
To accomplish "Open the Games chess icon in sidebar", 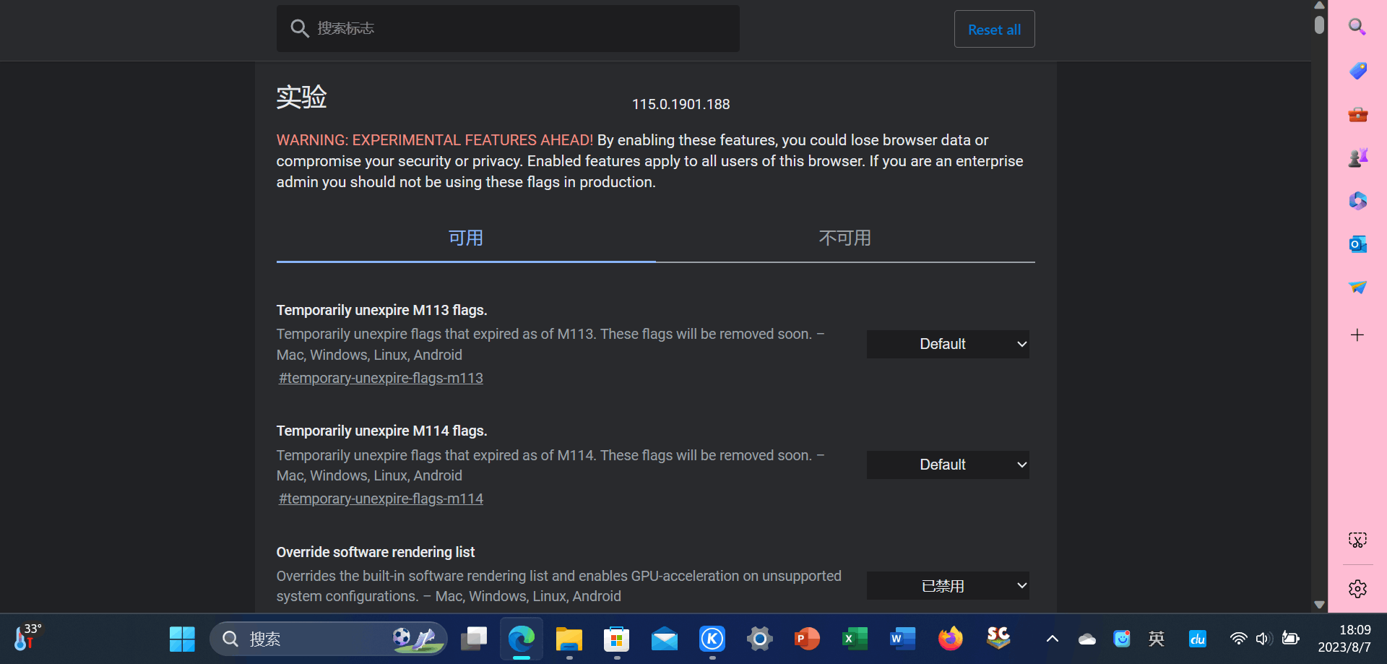I will click(1357, 158).
